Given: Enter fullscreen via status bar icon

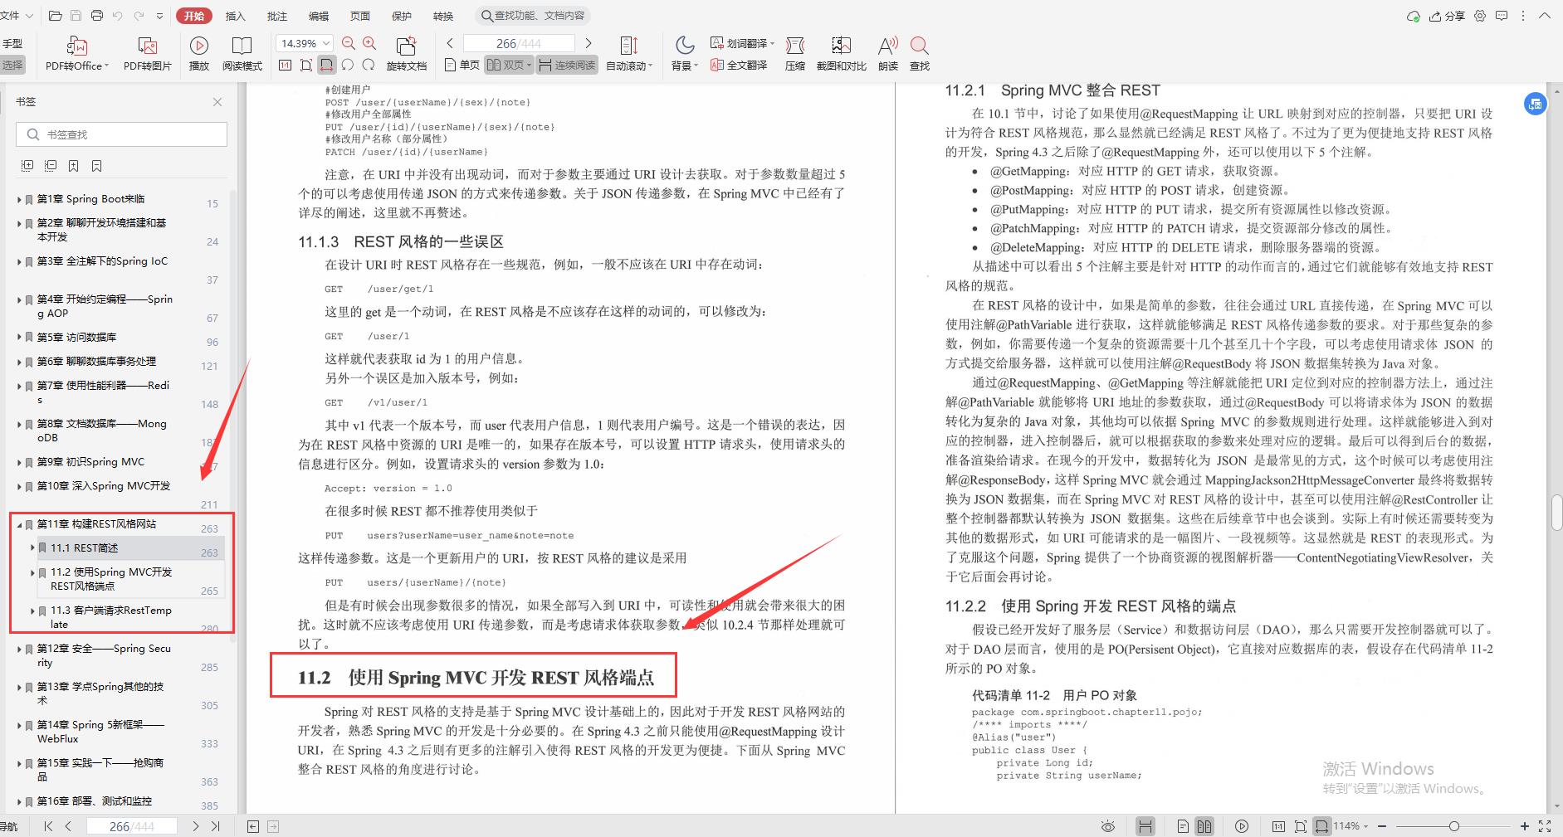Looking at the screenshot, I should pyautogui.click(x=1545, y=826).
